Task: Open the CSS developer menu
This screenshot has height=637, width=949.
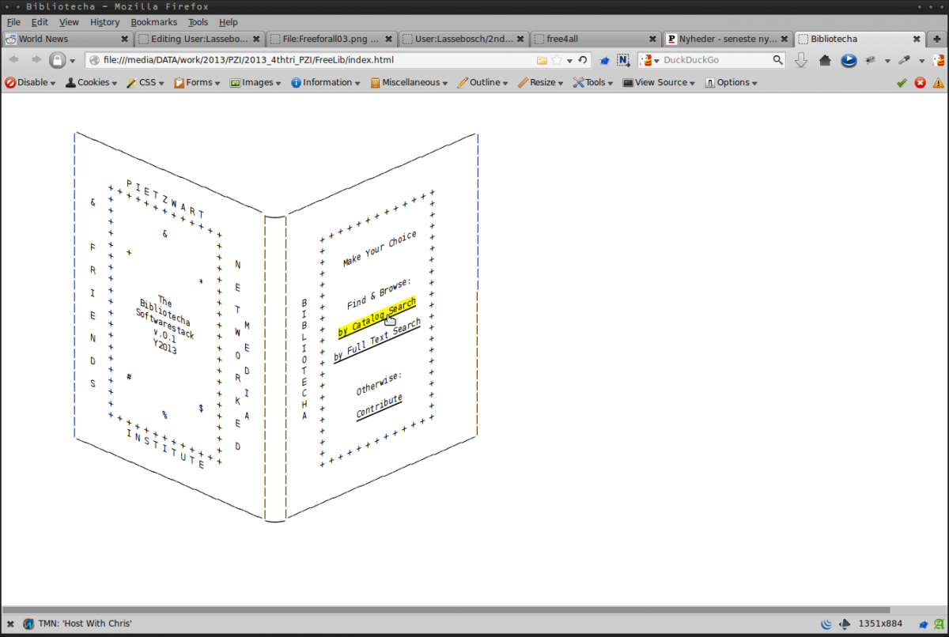Action: point(146,82)
